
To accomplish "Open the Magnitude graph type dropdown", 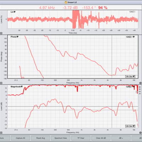I will [17, 87].
